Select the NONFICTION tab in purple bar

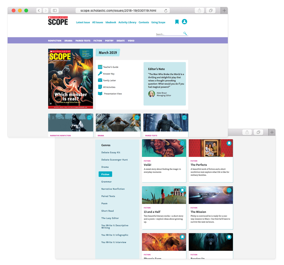[55, 41]
